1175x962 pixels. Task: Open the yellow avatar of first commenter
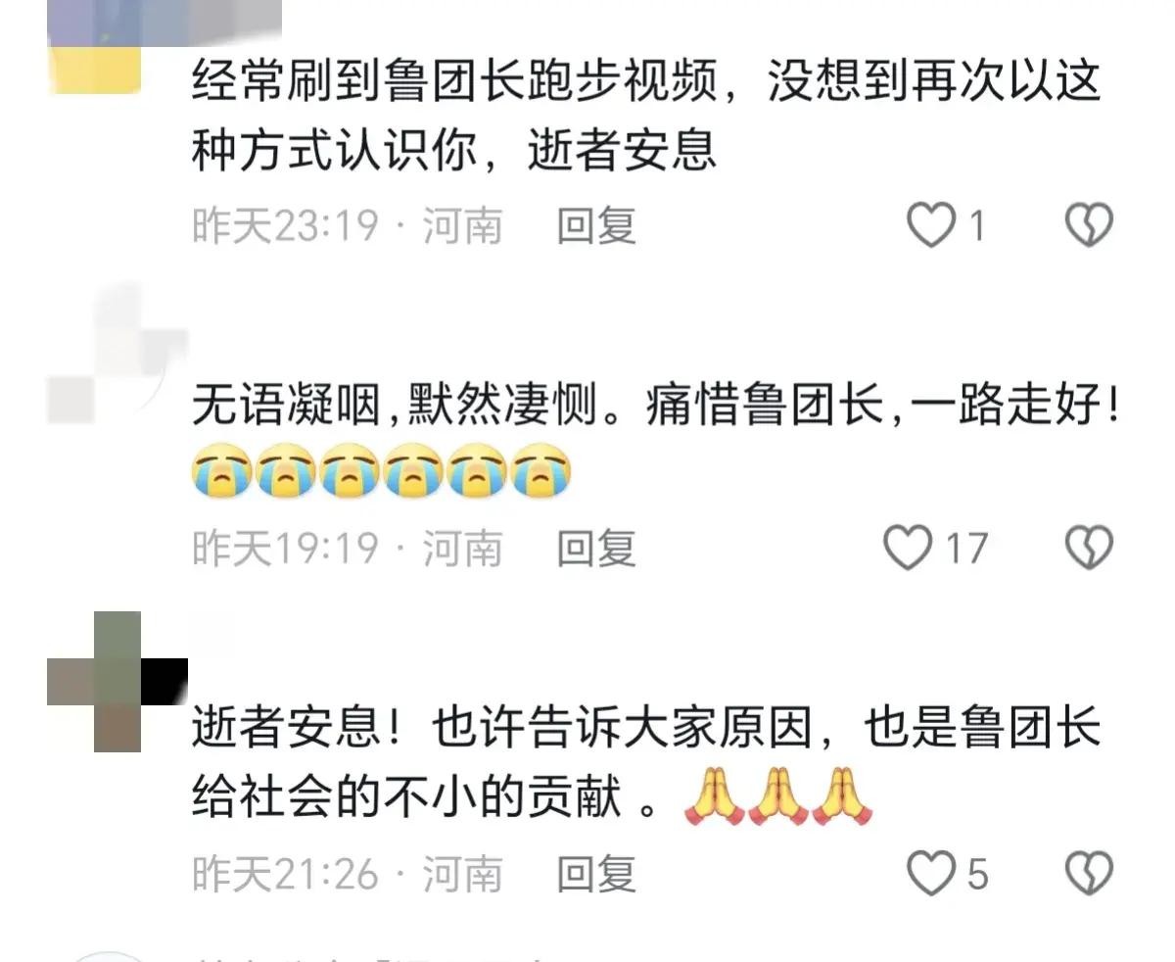(x=94, y=47)
